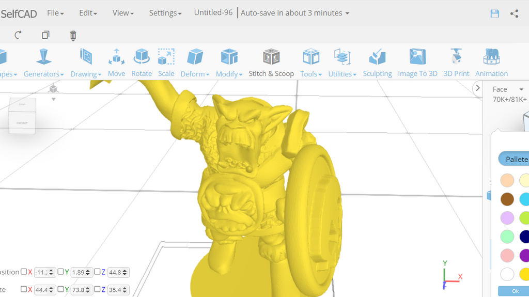Click the delete trash icon
Image resolution: width=529 pixels, height=297 pixels.
(73, 35)
